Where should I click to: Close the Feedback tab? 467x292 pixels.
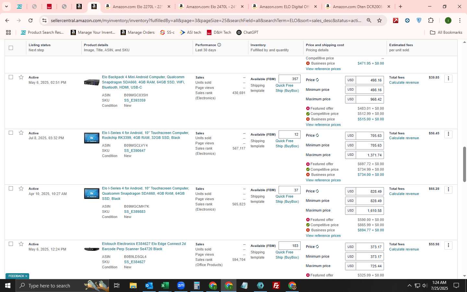coord(26,276)
